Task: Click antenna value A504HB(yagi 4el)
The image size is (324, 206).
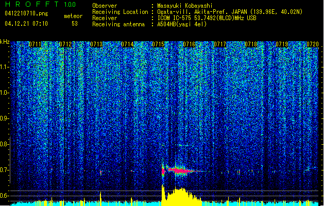Action: (182, 24)
